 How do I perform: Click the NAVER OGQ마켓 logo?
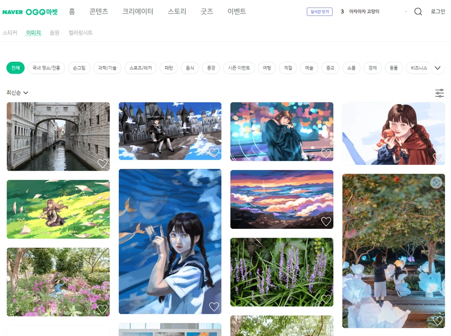pyautogui.click(x=30, y=12)
